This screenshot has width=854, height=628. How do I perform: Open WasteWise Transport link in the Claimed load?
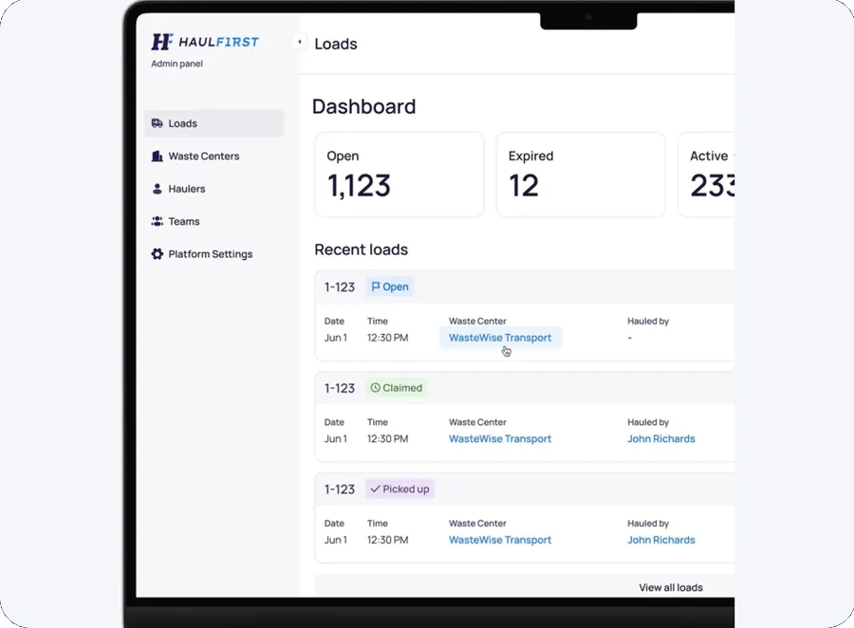(500, 439)
